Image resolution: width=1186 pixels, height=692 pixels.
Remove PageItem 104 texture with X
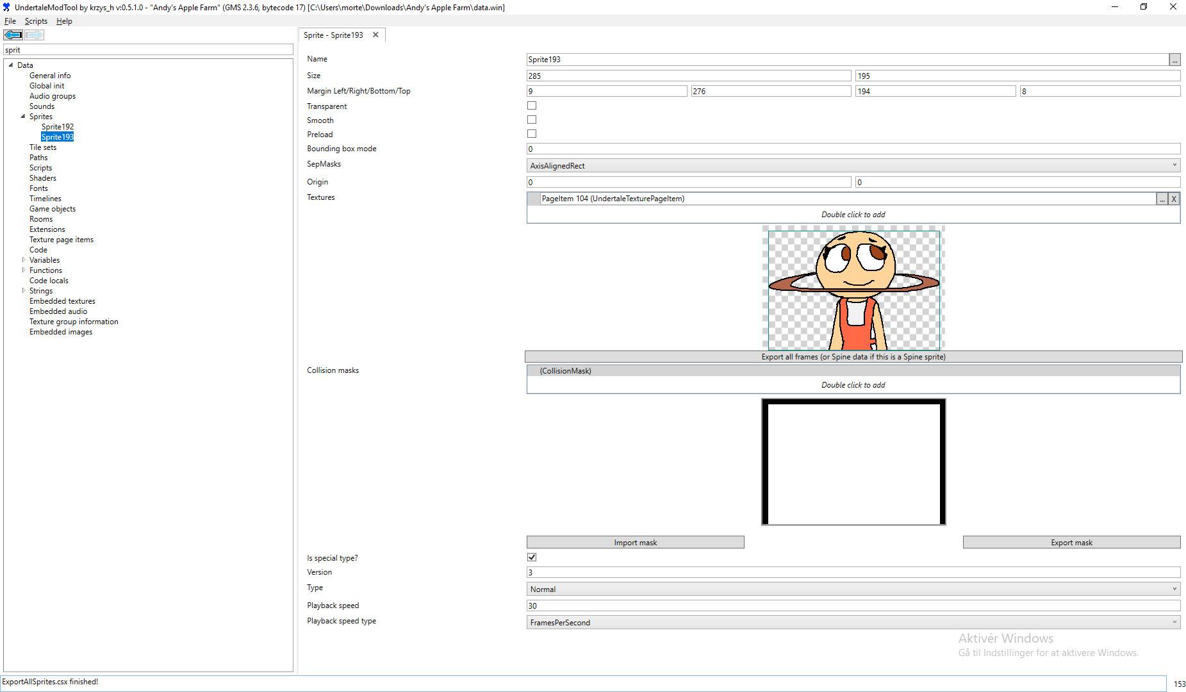1174,199
